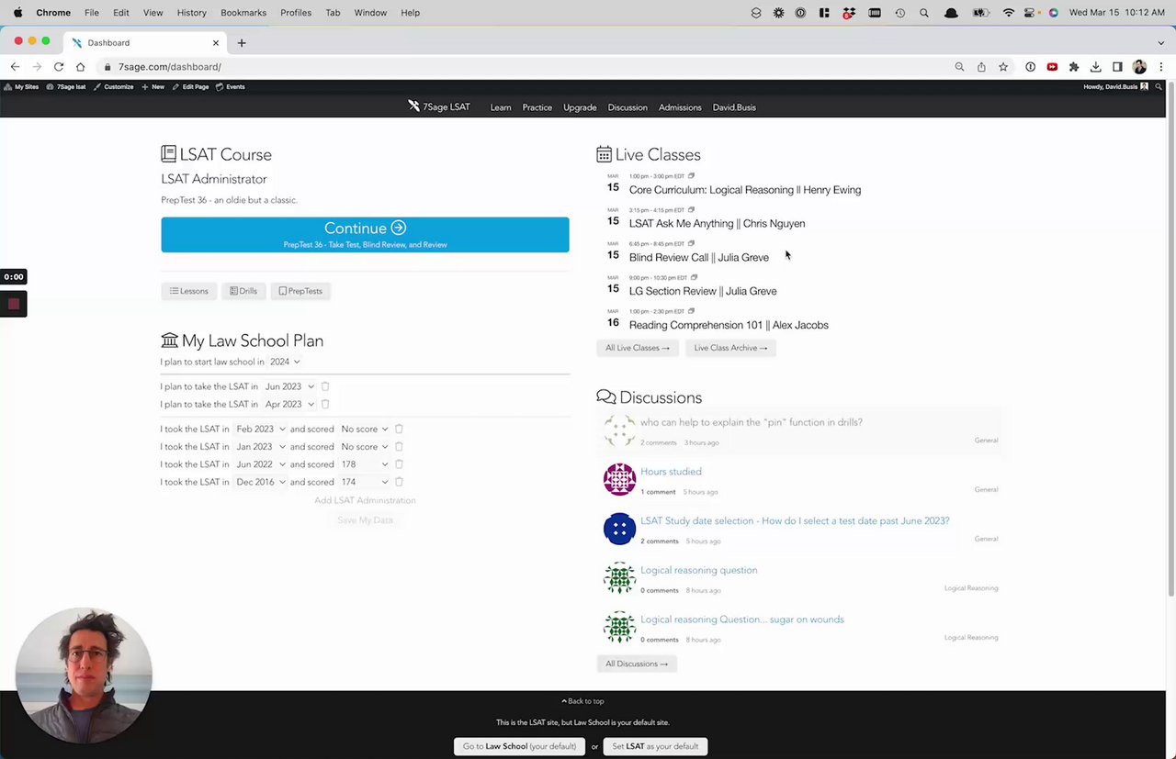Viewport: 1176px width, 759px height.
Task: Open the David.Busis account menu
Action: (x=734, y=107)
